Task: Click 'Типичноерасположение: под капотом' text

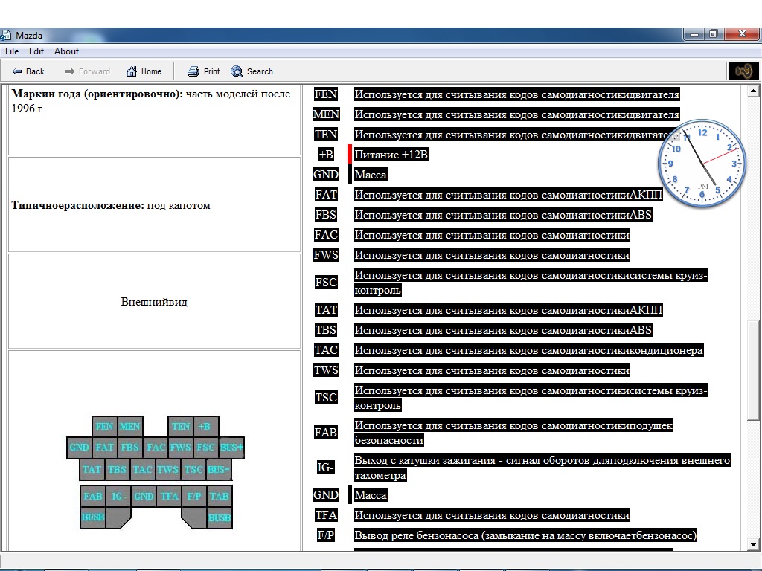Action: click(x=111, y=205)
